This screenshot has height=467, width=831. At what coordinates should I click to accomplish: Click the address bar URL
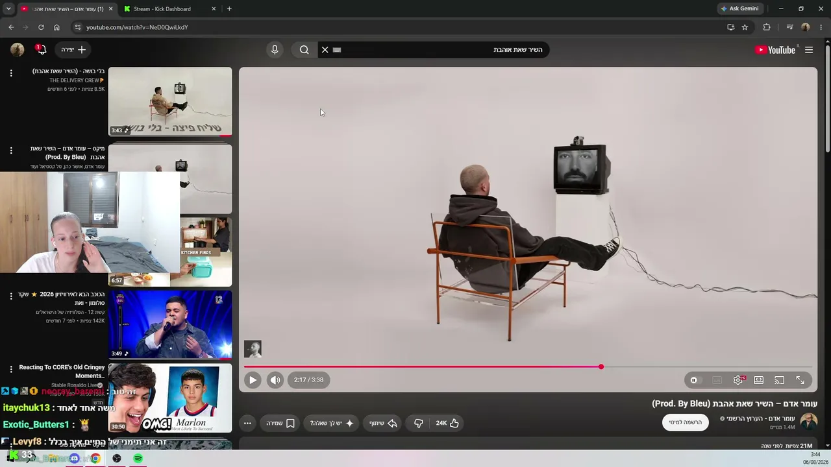pos(137,27)
